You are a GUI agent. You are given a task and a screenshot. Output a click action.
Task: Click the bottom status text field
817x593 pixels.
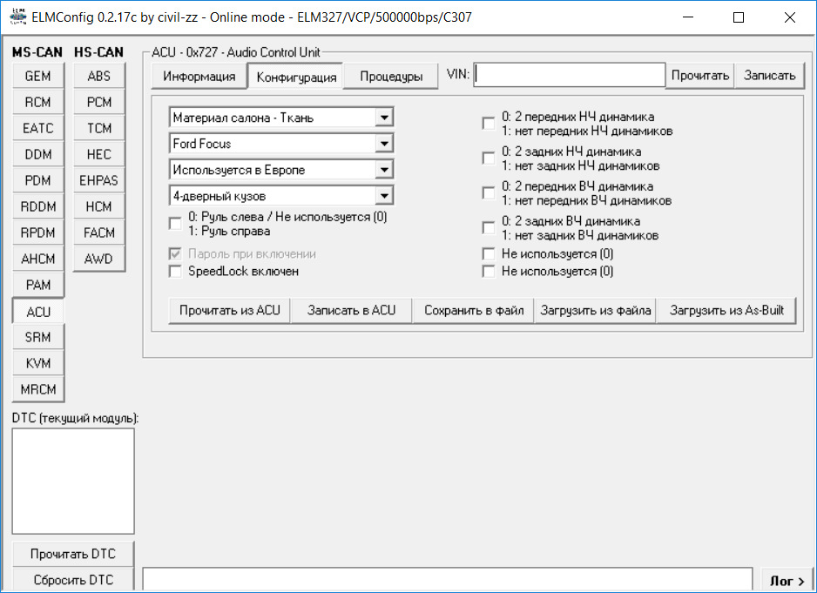(448, 579)
